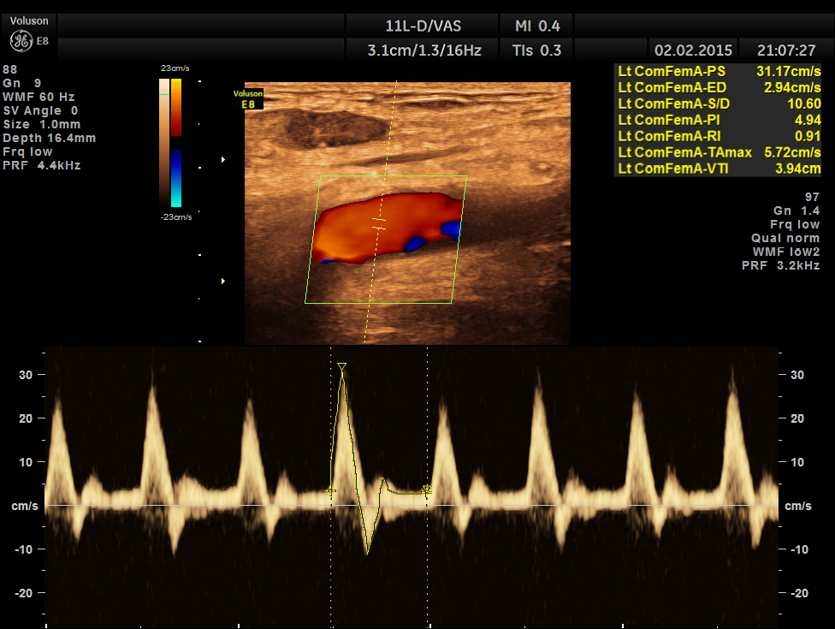Click the upper focal zone arrow marker
The width and height of the screenshot is (835, 629).
point(223,159)
